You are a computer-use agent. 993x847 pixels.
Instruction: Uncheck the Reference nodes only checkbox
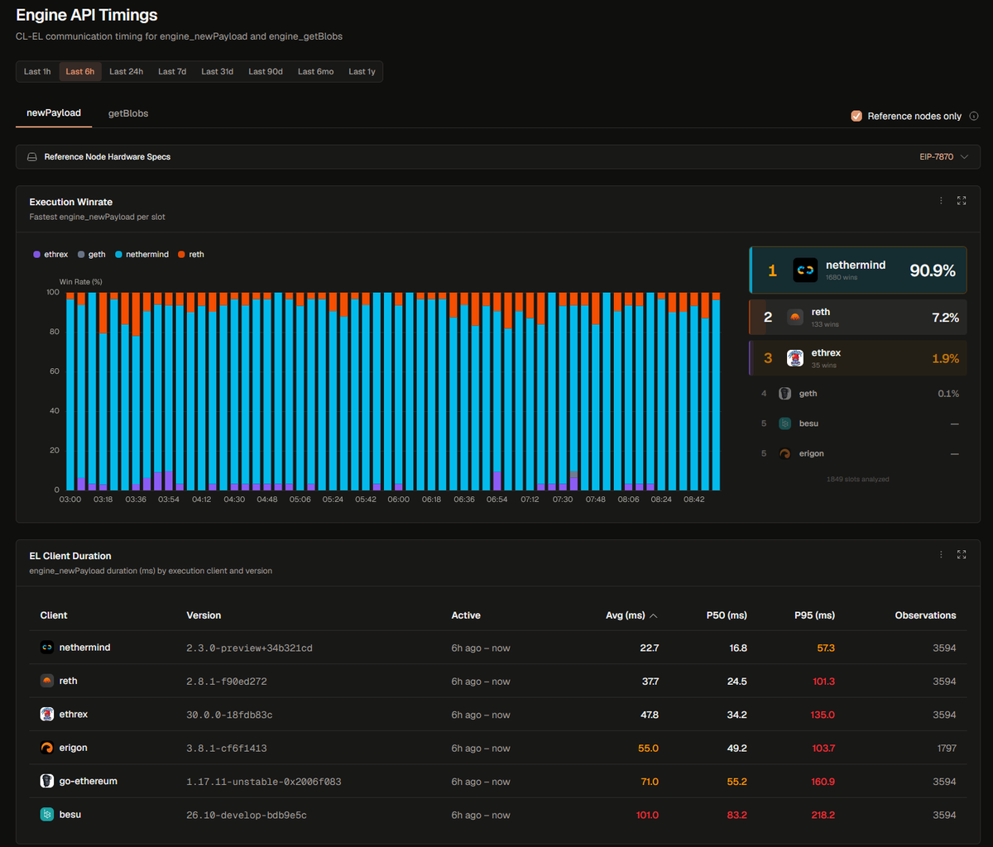tap(856, 117)
